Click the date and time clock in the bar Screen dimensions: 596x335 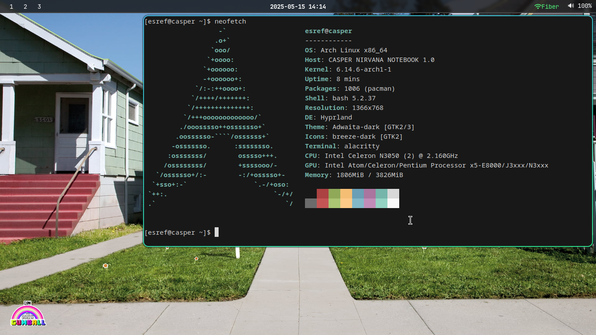[x=298, y=7]
